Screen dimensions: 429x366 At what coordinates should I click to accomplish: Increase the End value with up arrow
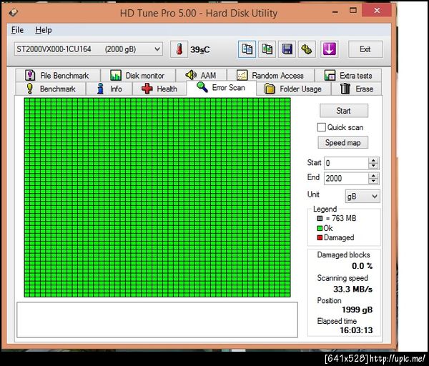click(x=373, y=175)
